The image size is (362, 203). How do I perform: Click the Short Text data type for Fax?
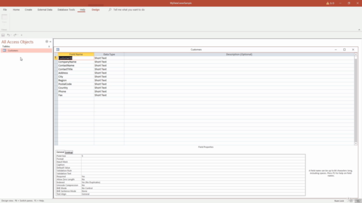coord(109,95)
